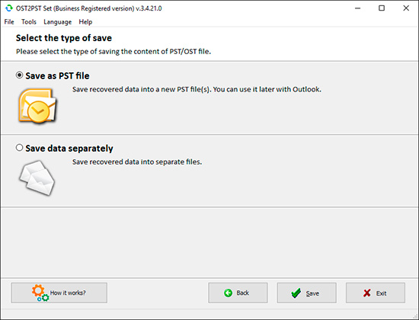Click the green back arrow icon
This screenshot has height=320, width=419.
tap(229, 293)
